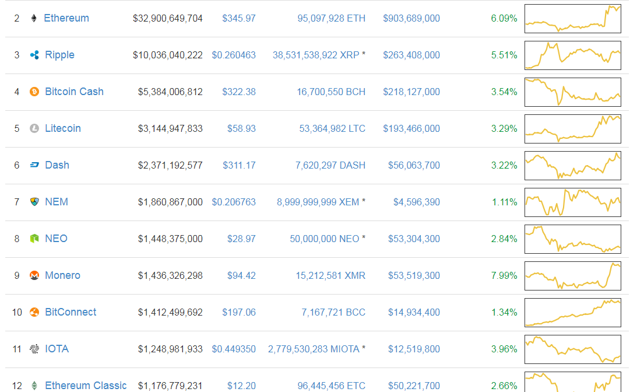Click Ripple price $0.260463
Image resolution: width=637 pixels, height=392 pixels.
click(234, 55)
